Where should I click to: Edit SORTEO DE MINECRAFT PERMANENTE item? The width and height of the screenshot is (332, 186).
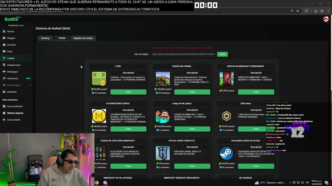[x=256, y=92]
